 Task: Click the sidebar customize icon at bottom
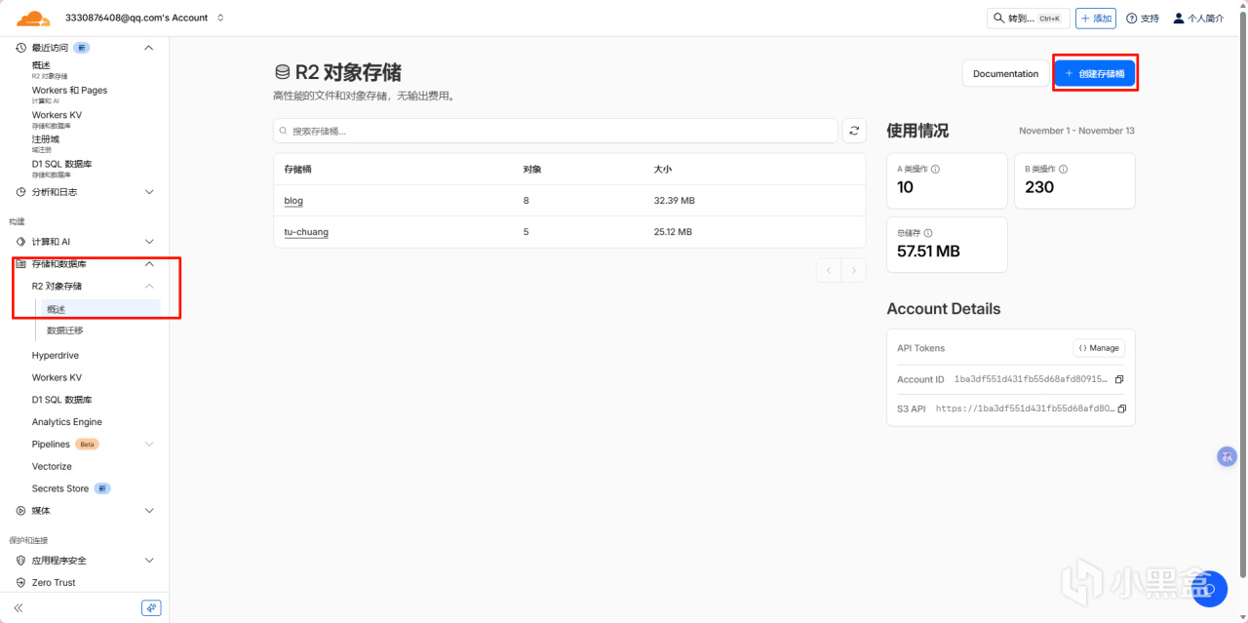pos(150,607)
